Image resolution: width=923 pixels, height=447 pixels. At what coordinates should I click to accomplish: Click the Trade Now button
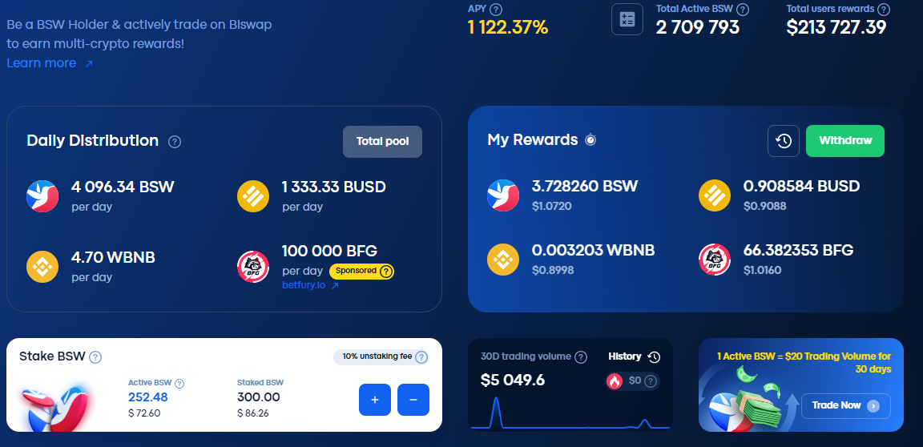(846, 406)
